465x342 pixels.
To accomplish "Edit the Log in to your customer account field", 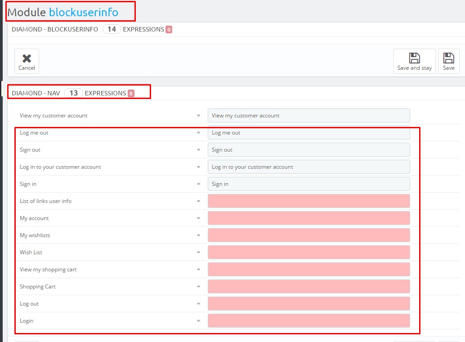I will coord(309,167).
